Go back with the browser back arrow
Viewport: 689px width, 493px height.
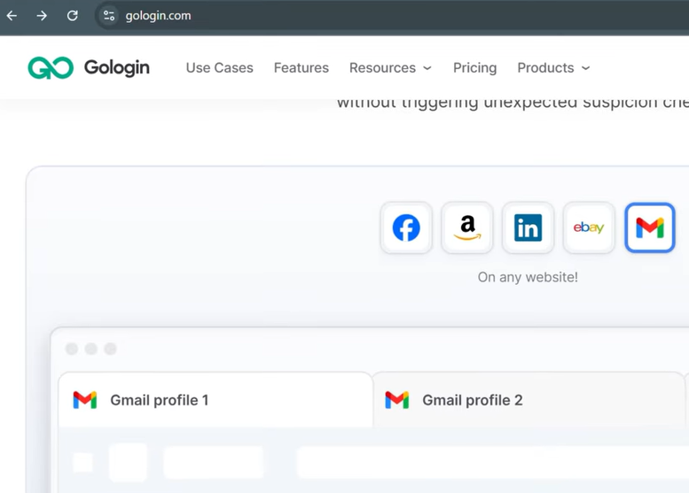tap(12, 16)
